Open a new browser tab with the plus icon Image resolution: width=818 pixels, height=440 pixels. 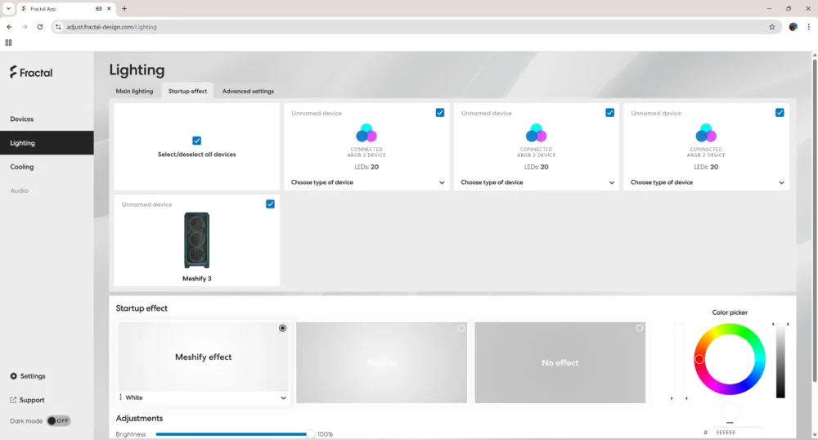(124, 8)
